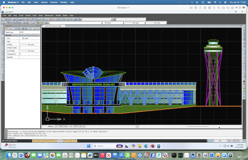Click the New document icon in toolbar

(x=5, y=19)
